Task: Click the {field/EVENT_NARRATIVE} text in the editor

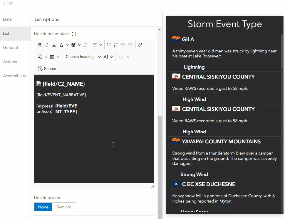Action: point(61,95)
